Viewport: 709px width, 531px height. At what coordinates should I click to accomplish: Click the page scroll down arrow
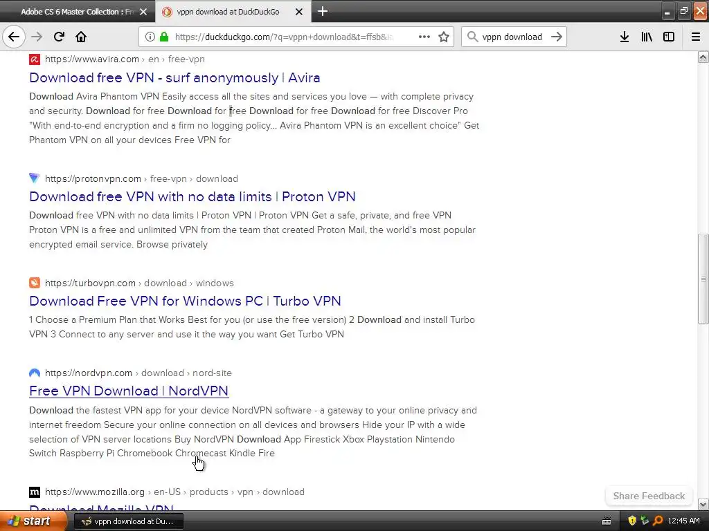point(703,504)
